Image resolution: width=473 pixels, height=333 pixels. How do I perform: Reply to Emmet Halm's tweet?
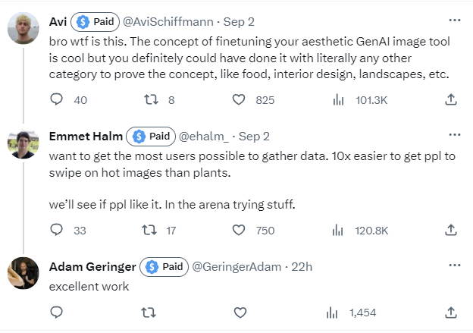(56, 230)
